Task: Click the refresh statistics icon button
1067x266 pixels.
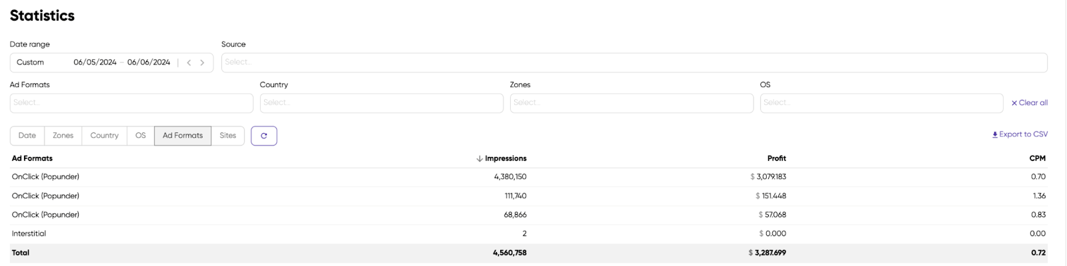Action: coord(263,136)
